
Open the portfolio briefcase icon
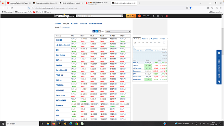pyautogui.click(x=158, y=16)
